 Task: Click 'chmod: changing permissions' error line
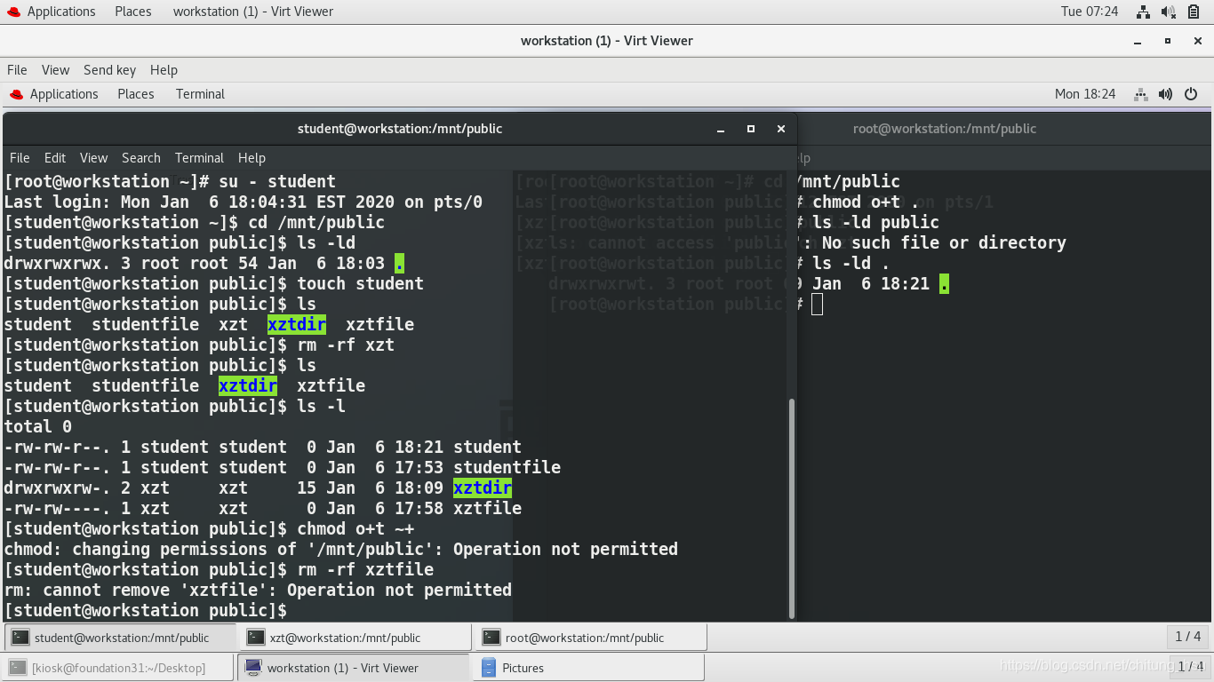(x=340, y=549)
